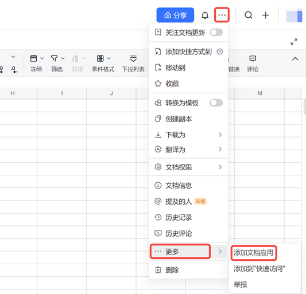Click the 历史记录 clock icon
The width and height of the screenshot is (306, 294).
point(158,217)
